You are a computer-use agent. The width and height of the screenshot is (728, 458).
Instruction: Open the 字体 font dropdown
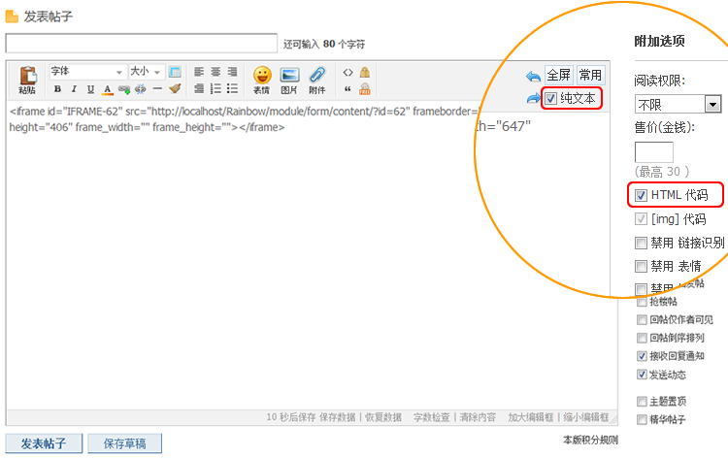(87, 72)
